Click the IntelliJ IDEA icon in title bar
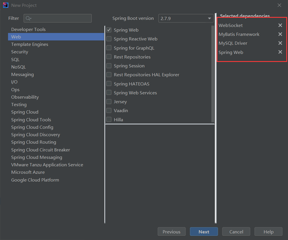Image resolution: width=288 pixels, height=240 pixels. click(6, 5)
